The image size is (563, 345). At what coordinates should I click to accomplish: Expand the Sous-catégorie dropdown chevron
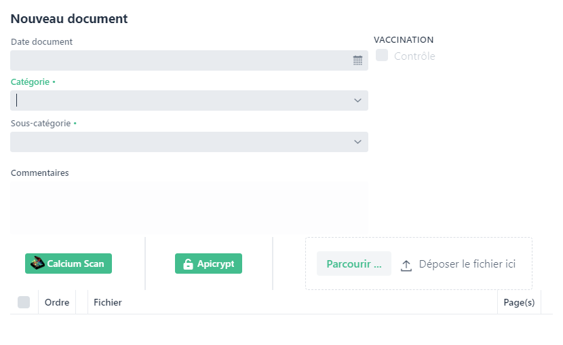[x=357, y=142]
